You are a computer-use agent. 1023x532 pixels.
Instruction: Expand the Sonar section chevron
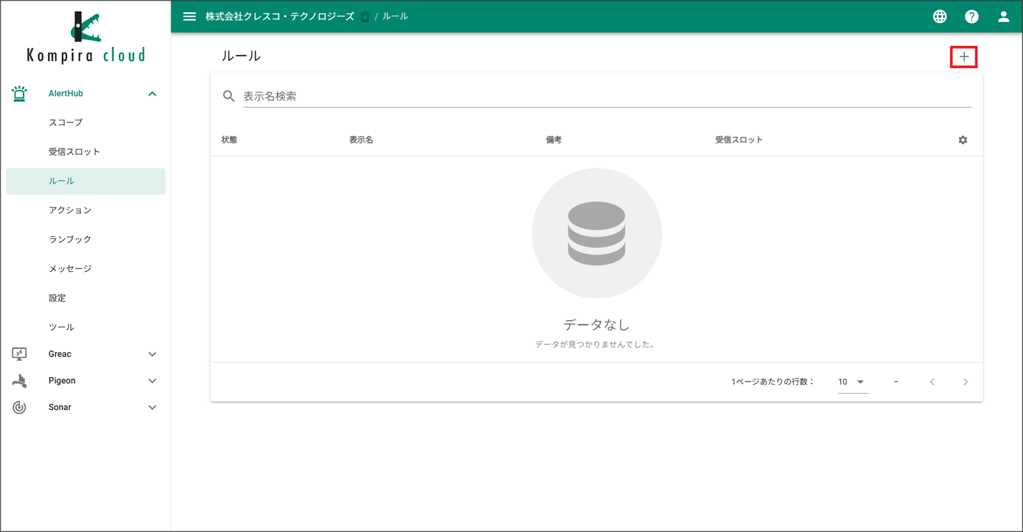152,408
